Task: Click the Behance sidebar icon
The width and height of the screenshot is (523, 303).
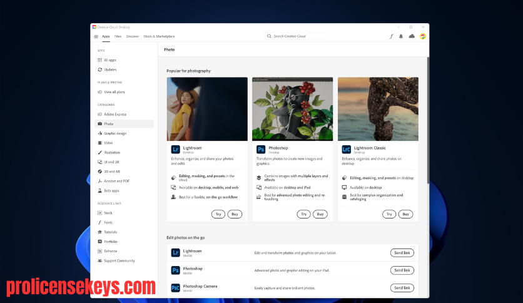Action: [99, 251]
